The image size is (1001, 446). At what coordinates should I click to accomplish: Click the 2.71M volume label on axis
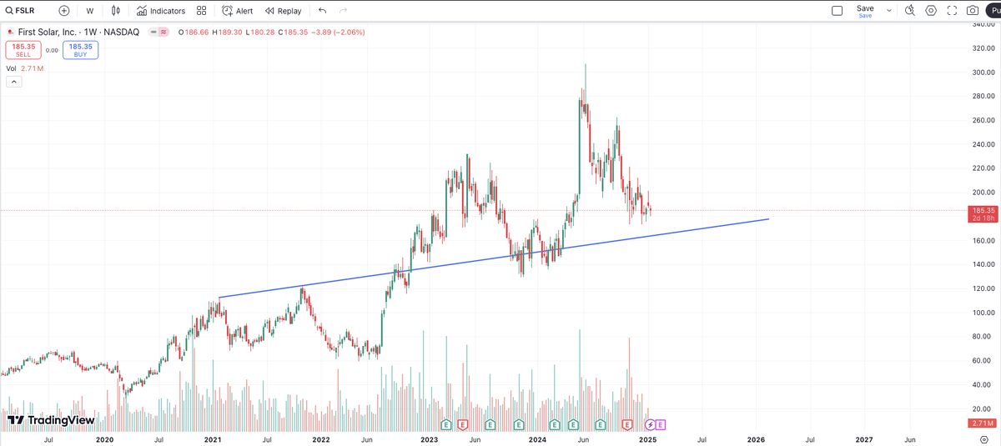[984, 423]
